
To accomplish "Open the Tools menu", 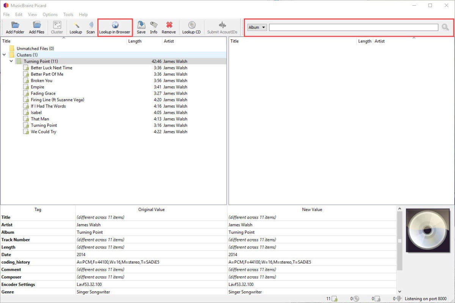I will [x=68, y=14].
